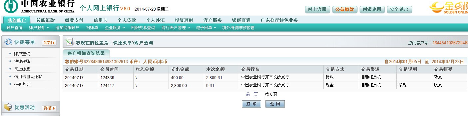Open the 缴费支付 tab
468x133 pixels.
tap(74, 20)
